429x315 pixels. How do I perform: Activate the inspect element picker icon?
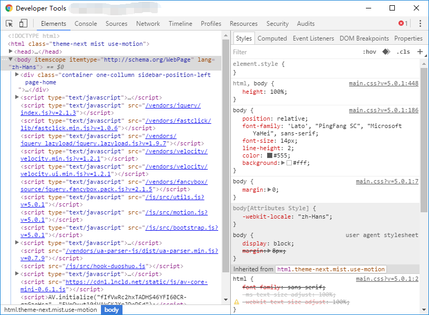[9, 24]
